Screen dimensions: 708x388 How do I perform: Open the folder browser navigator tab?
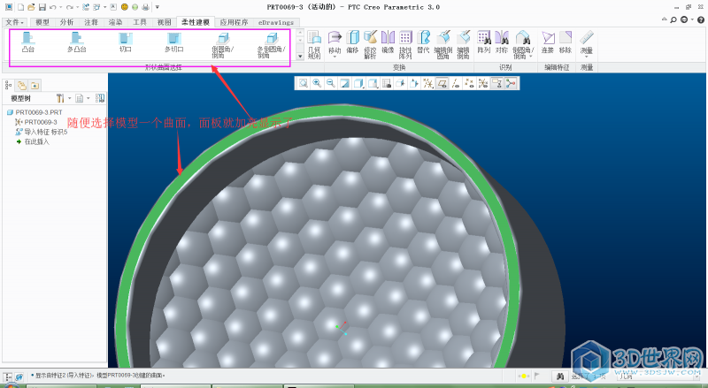[21, 85]
